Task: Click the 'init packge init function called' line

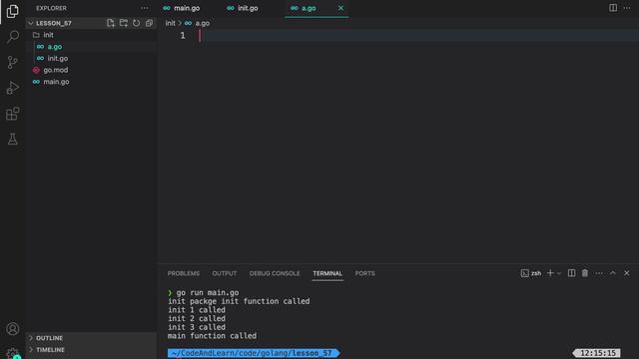Action: tap(239, 301)
